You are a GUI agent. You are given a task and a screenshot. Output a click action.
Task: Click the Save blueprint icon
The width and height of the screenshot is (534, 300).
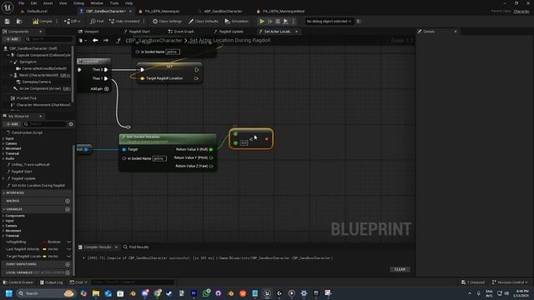coord(8,22)
